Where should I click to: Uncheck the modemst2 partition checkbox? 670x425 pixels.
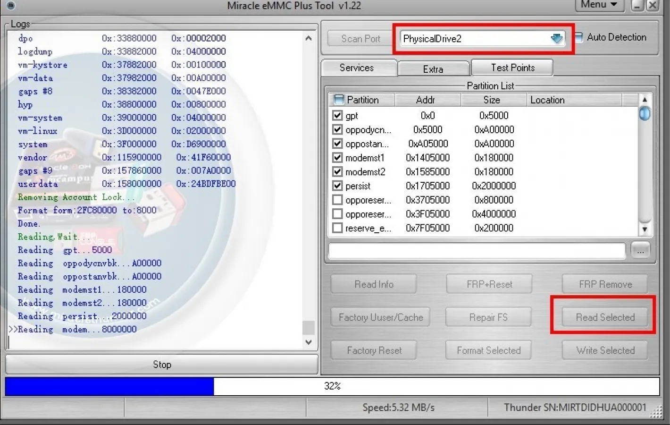pos(337,172)
